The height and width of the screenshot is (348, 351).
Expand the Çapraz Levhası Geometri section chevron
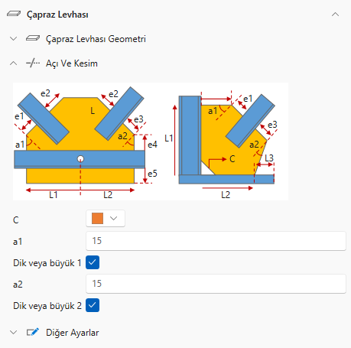(x=13, y=39)
